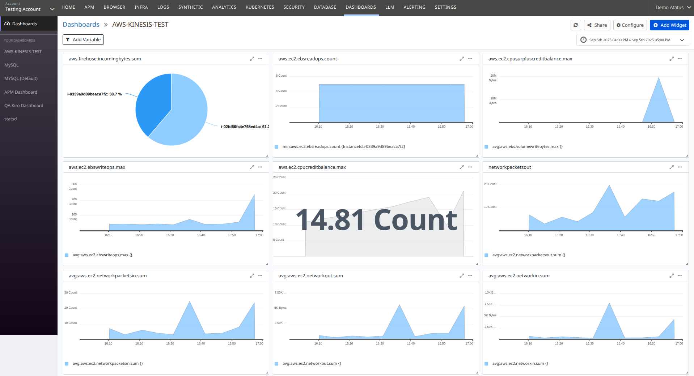Click the Add Widget button

[669, 25]
